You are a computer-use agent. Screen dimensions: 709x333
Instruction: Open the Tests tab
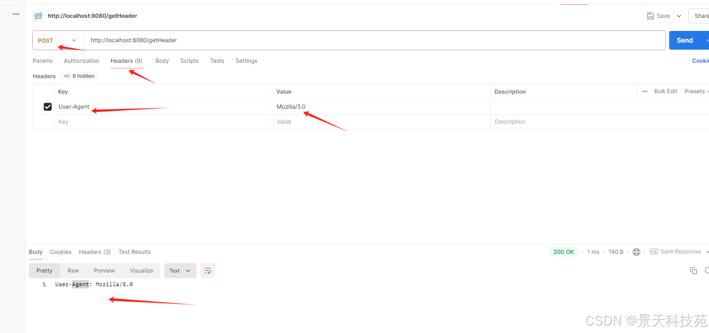coord(217,61)
